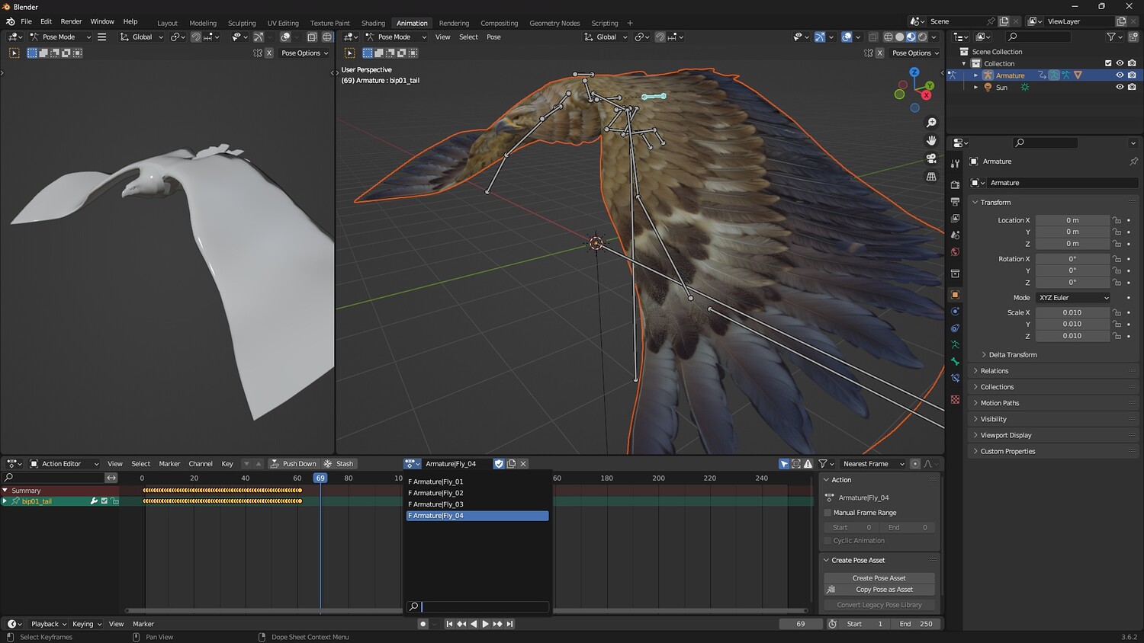Toggle Collection exclude checkbox in outliner
The image size is (1144, 643).
(x=1108, y=63)
